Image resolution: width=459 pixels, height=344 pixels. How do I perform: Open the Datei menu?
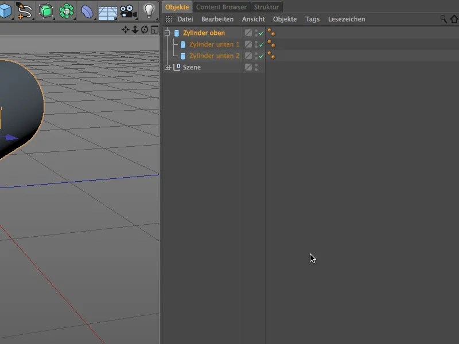click(185, 19)
